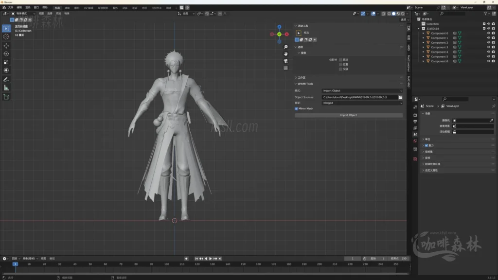This screenshot has height=280, width=498.
Task: Open the folder browser for Object Sources
Action: [400, 97]
